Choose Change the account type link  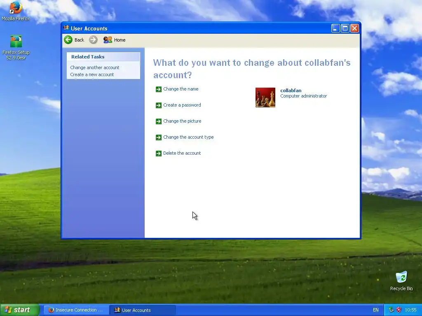[188, 137]
